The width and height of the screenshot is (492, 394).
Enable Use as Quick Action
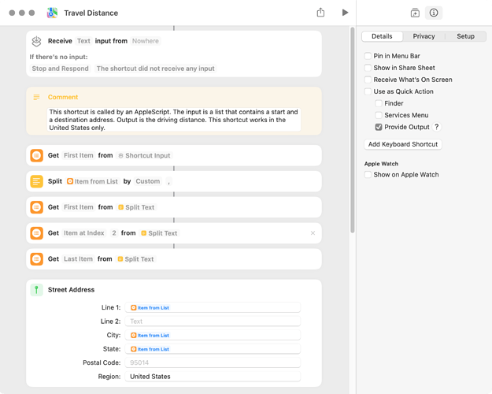point(368,91)
